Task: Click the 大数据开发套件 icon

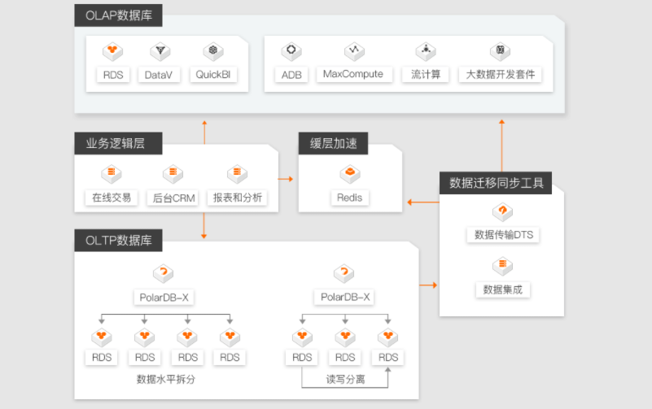Action: (x=501, y=50)
